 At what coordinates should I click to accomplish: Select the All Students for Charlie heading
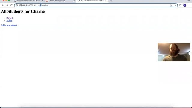pyautogui.click(x=23, y=11)
